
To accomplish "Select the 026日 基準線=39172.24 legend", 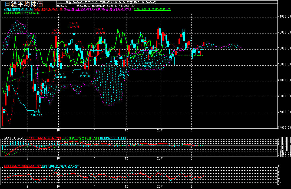I will 18,9.
